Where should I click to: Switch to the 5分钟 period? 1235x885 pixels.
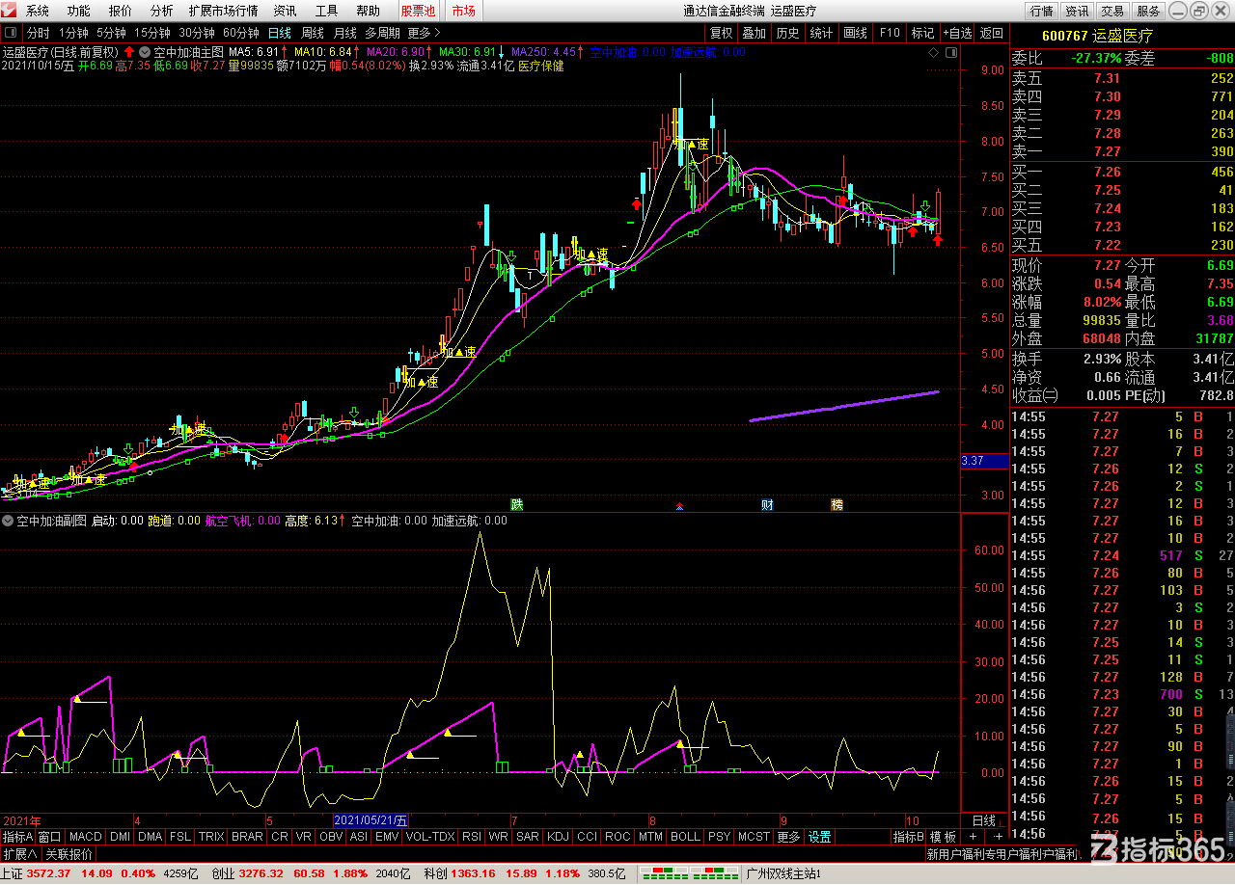click(x=111, y=32)
